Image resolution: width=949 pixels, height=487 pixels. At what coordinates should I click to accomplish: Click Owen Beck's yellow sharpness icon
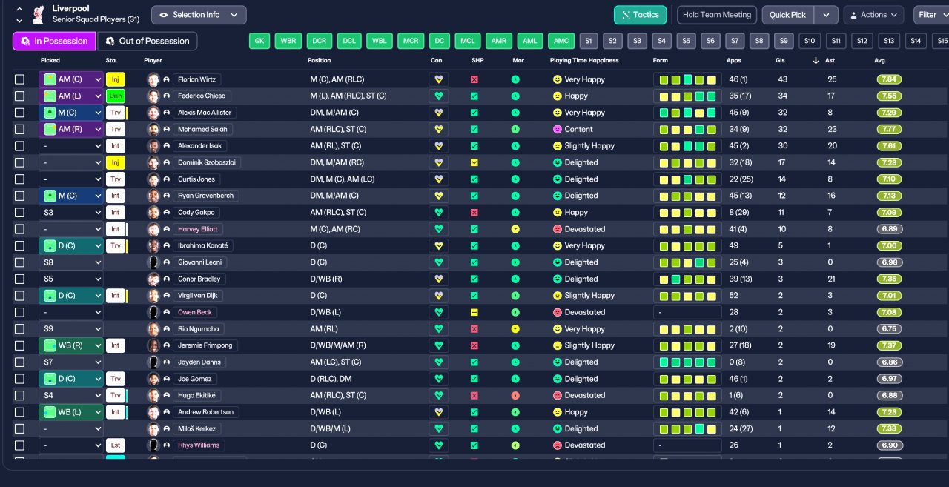(474, 312)
